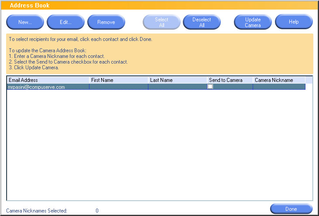Click the Camera Nickname column header
The image size is (319, 216).
coord(278,80)
